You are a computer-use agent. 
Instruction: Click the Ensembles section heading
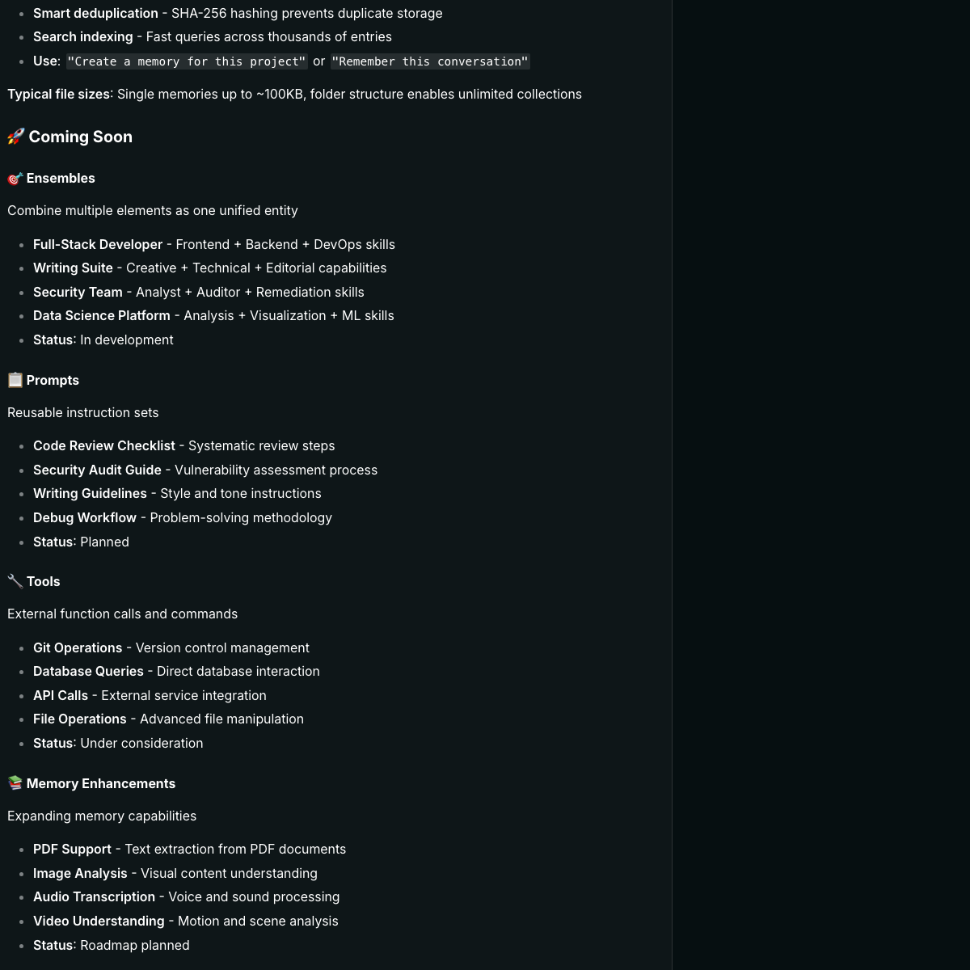(61, 179)
